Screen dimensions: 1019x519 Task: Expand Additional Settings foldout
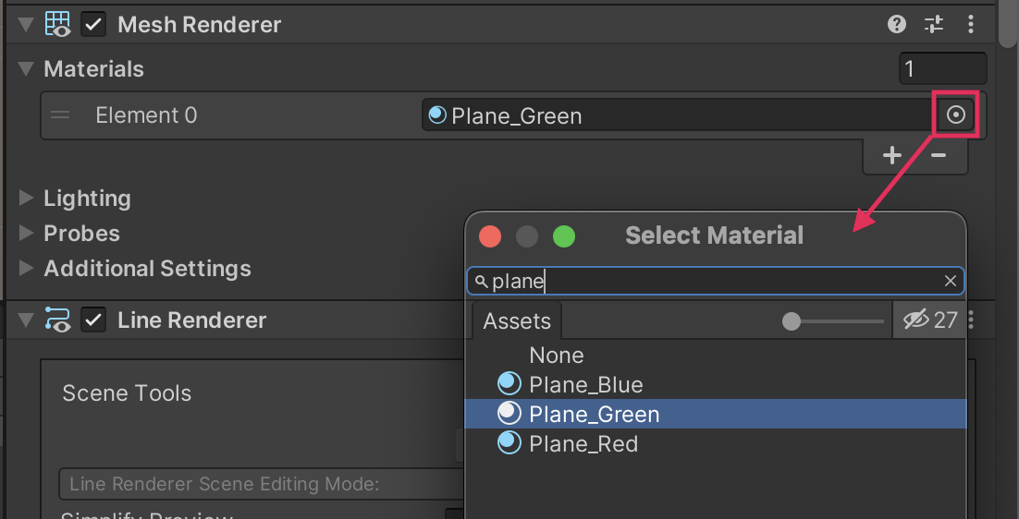pos(26,269)
